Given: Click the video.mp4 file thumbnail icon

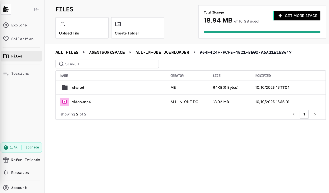Looking at the screenshot, I should pyautogui.click(x=65, y=102).
